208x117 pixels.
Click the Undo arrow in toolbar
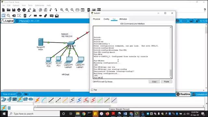pos(51,10)
